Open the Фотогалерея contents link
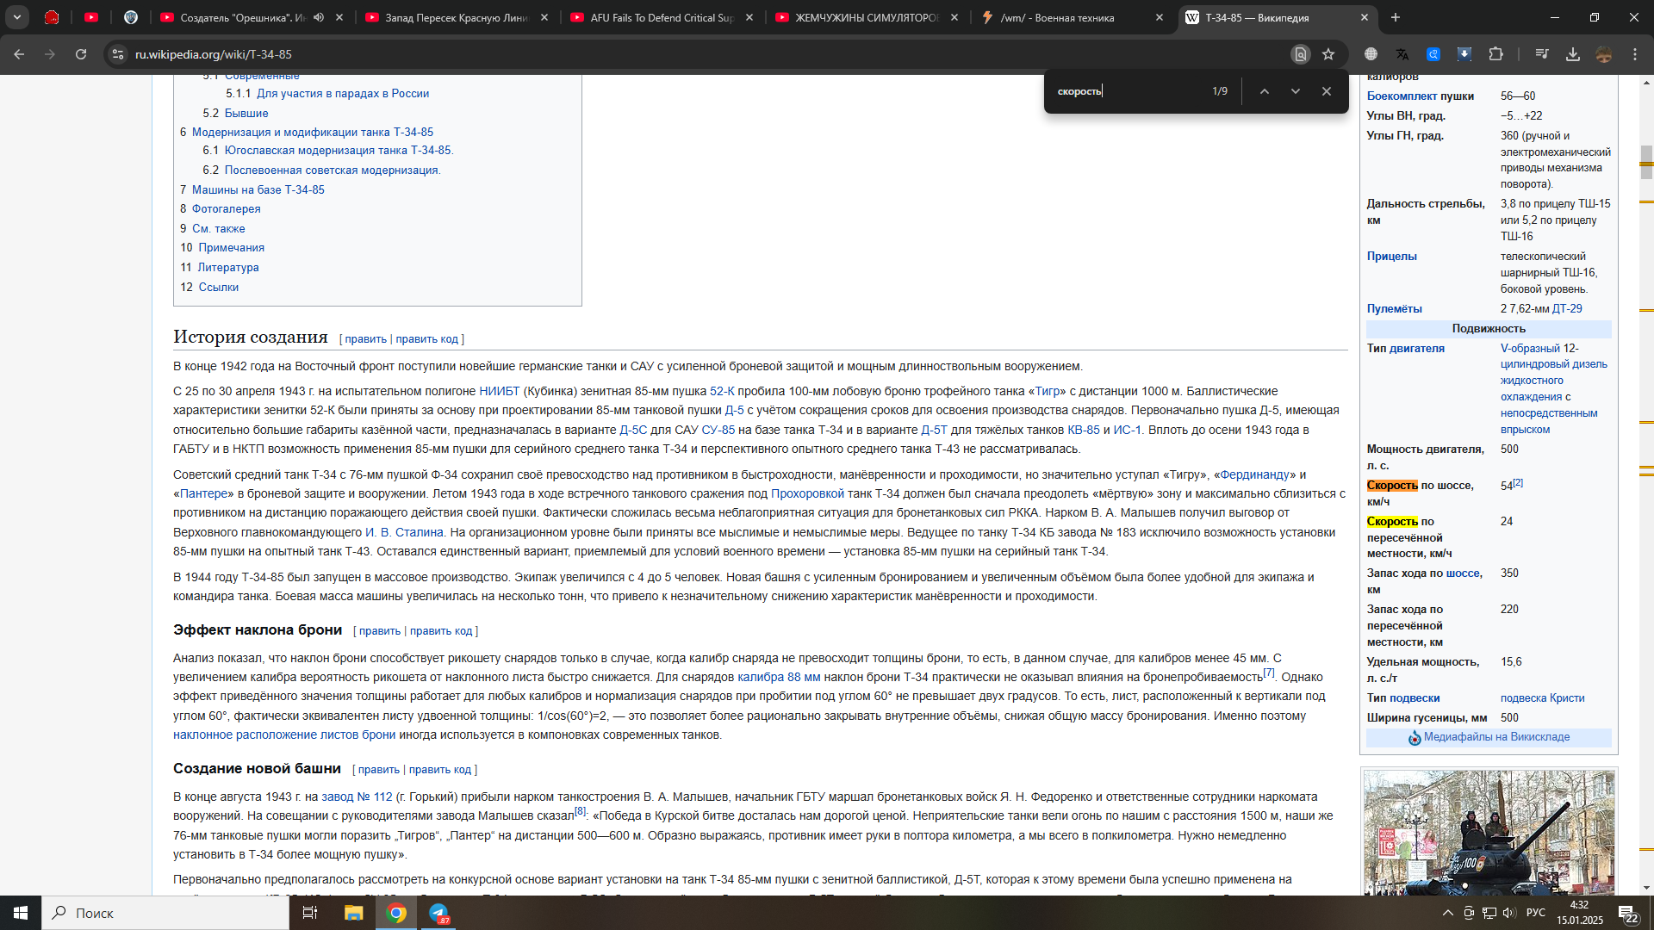Screen dimensions: 1654x930 226,208
